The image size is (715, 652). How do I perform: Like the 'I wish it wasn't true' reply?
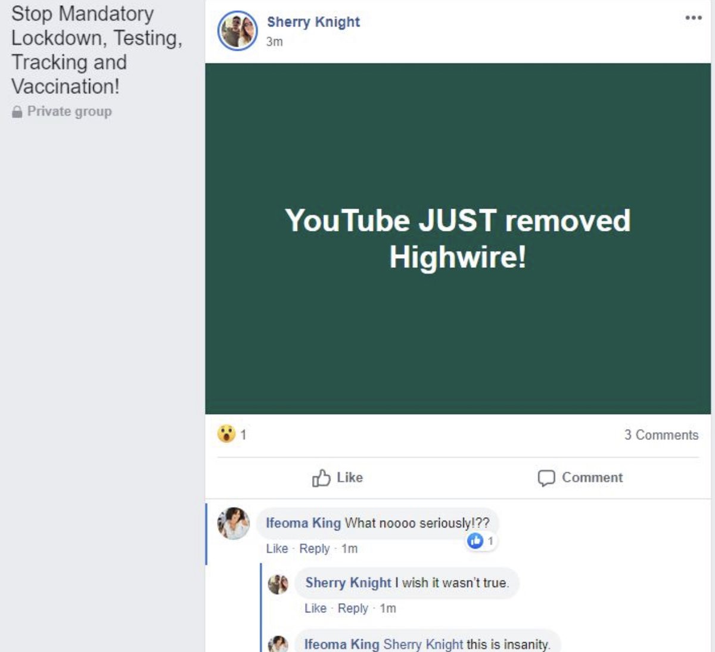(315, 608)
